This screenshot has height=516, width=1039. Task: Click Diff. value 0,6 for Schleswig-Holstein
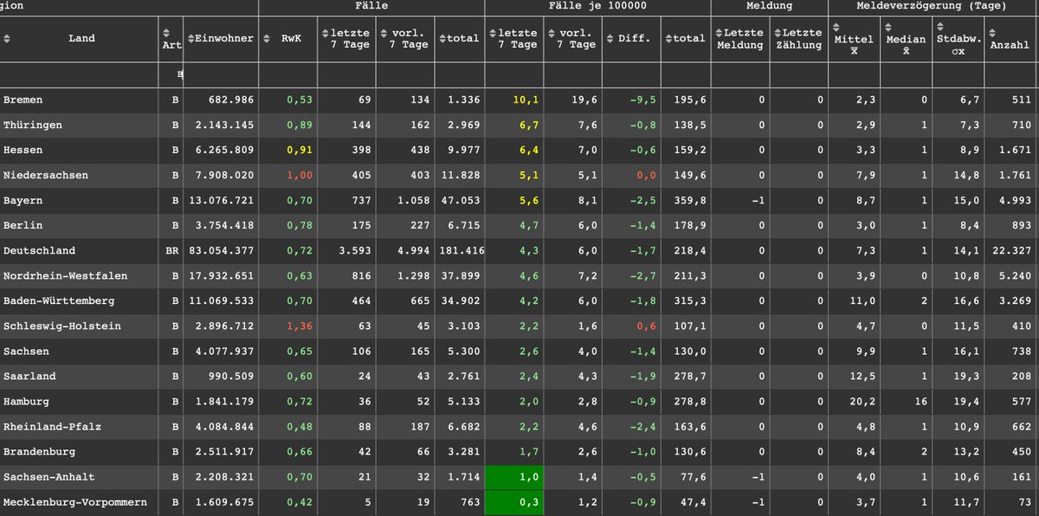pyautogui.click(x=646, y=326)
